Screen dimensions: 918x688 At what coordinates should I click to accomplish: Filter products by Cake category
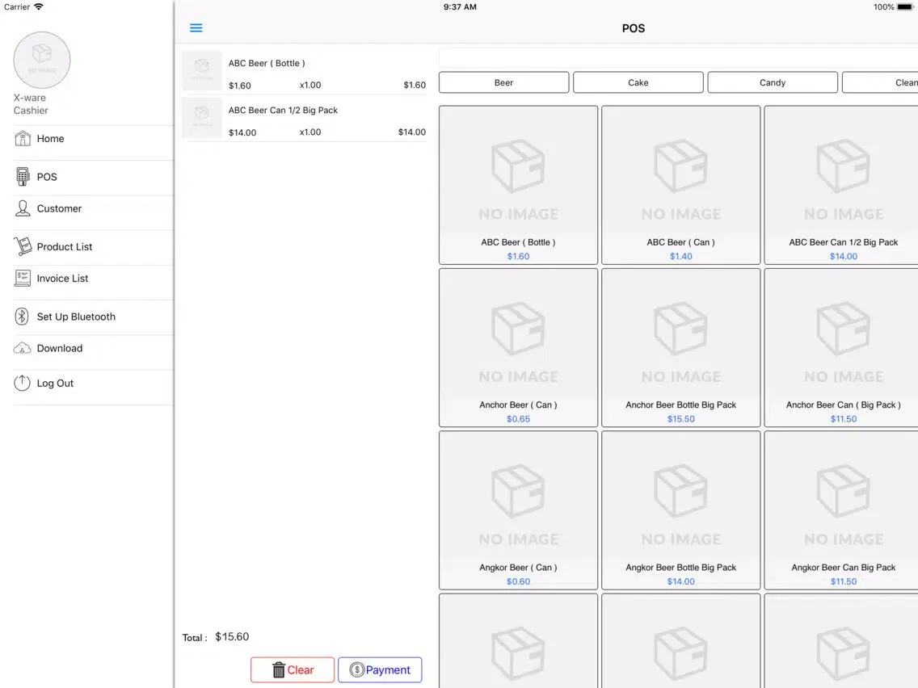point(638,82)
